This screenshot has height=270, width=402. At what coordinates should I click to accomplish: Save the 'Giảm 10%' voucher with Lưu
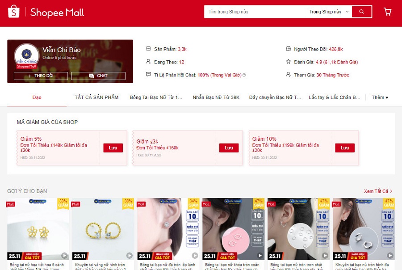pyautogui.click(x=345, y=148)
